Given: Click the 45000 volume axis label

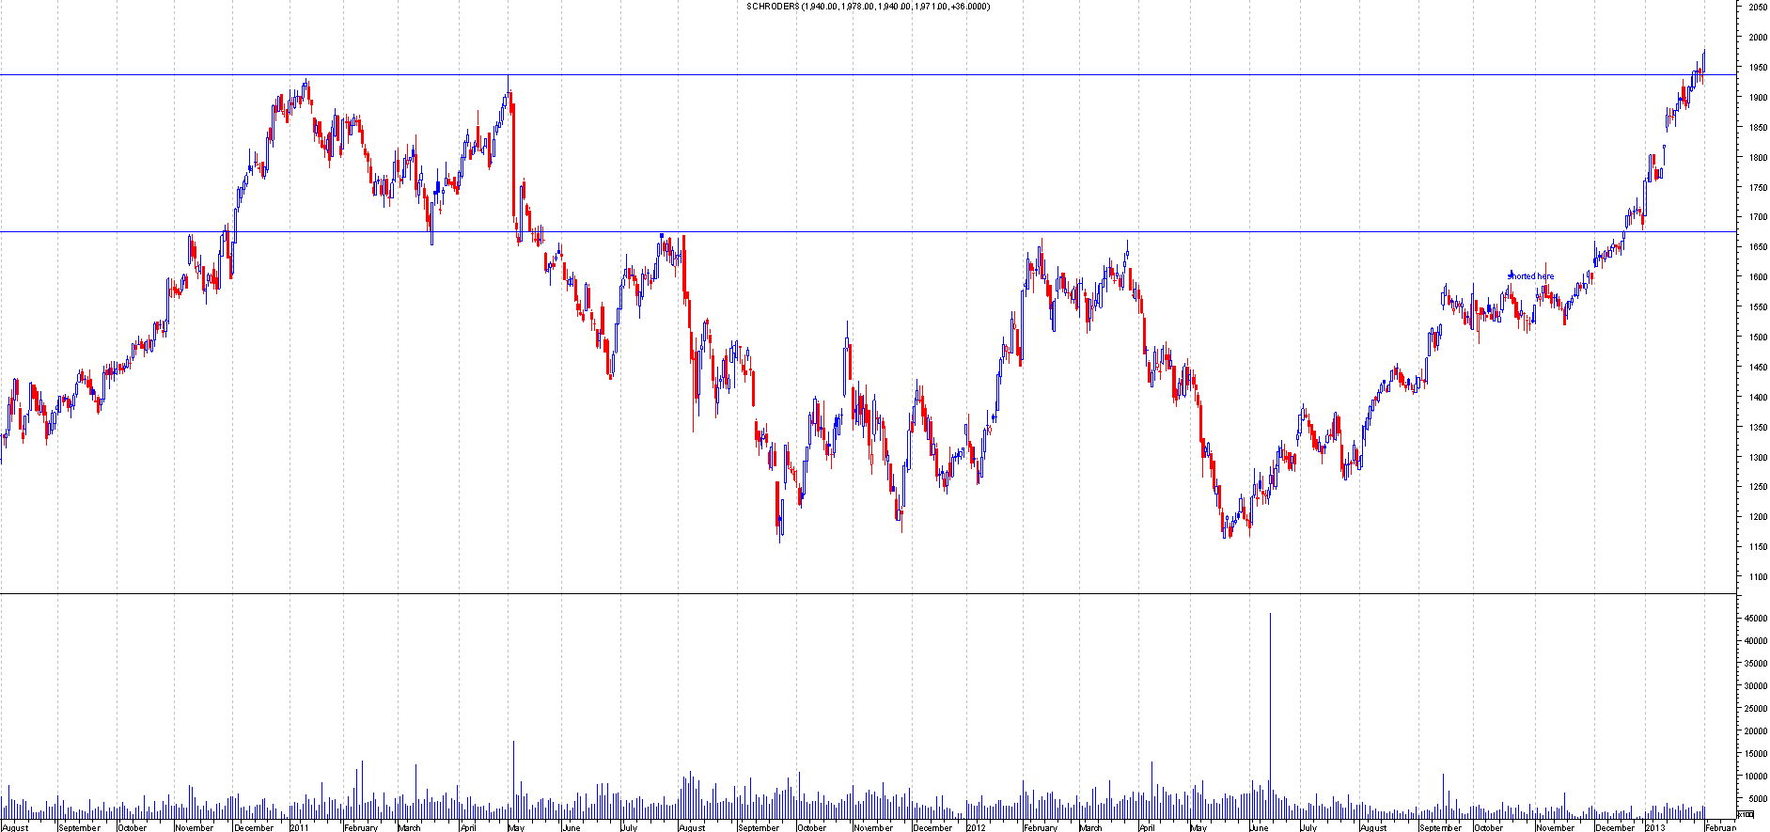Looking at the screenshot, I should [1754, 619].
